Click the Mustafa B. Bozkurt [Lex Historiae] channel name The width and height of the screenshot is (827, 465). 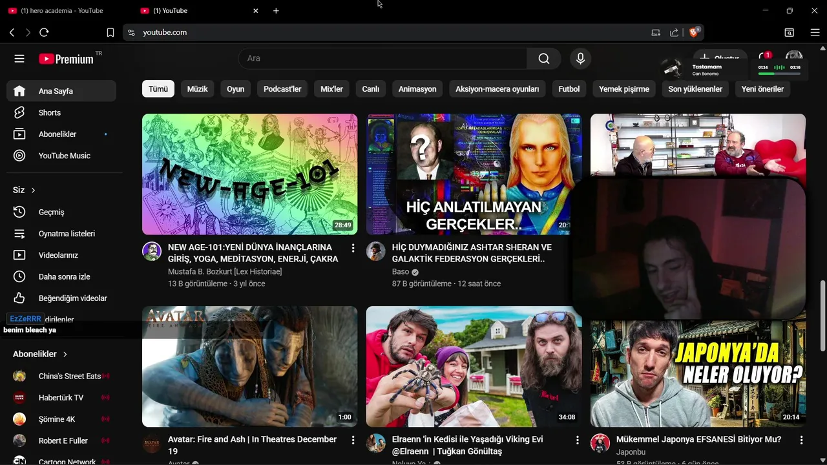225,272
